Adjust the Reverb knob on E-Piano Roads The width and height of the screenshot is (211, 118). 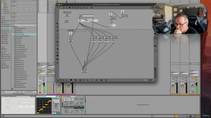81,111
